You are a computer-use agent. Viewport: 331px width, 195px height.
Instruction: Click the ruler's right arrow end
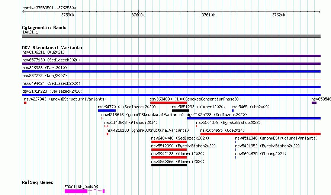[x=319, y=12]
